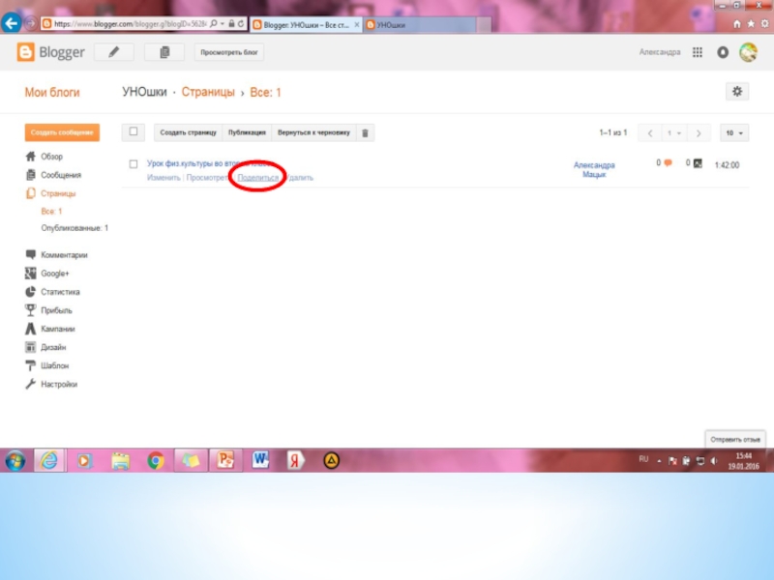Click the Blogger logo icon

pos(25,52)
